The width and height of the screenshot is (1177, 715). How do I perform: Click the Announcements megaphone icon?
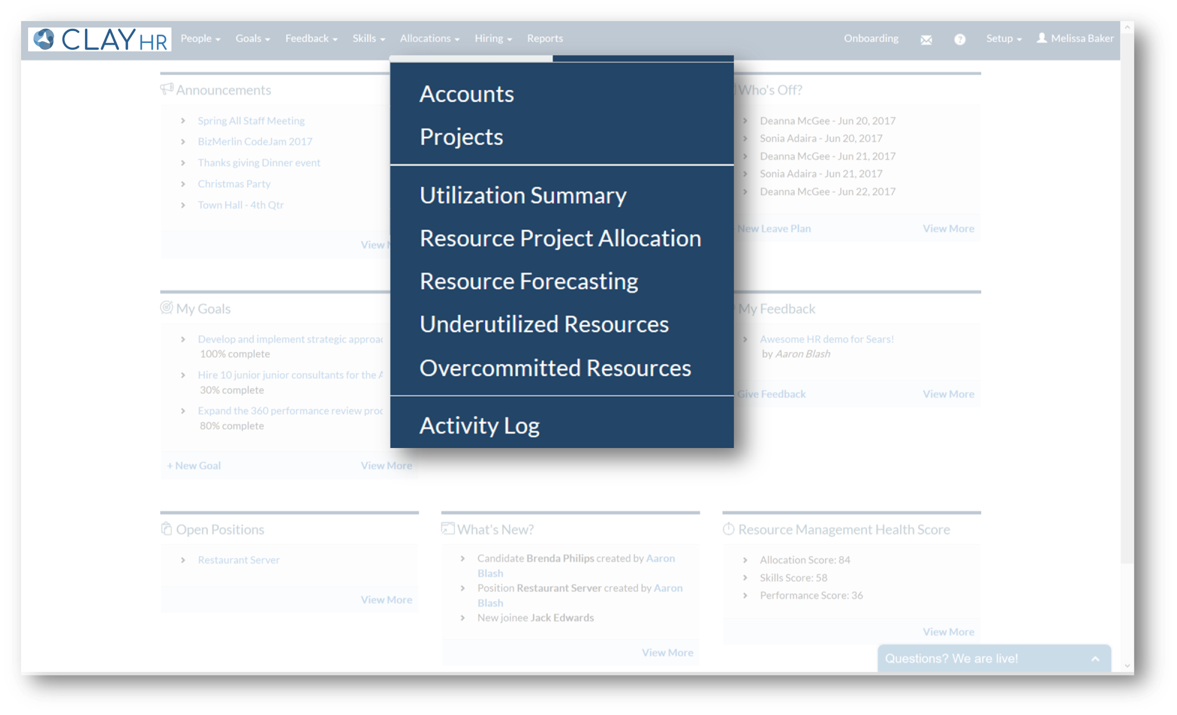(167, 89)
